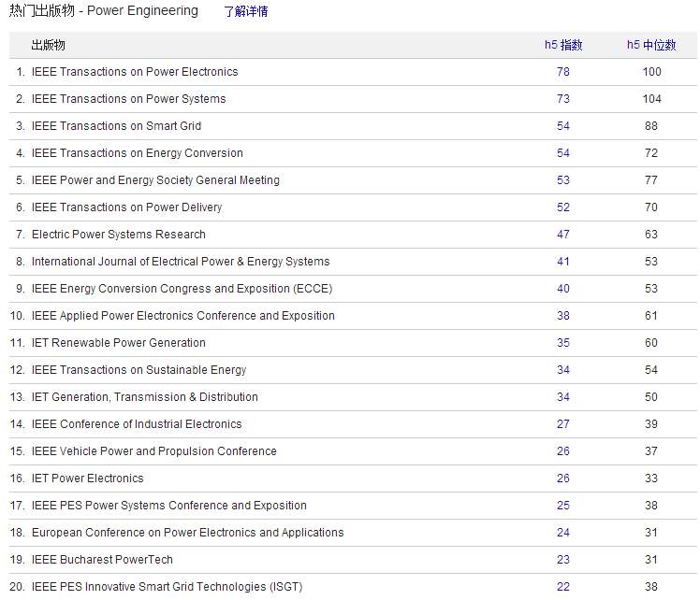Image resolution: width=700 pixels, height=600 pixels.
Task: Click h5 median 33 for IET Power Electronics
Action: 651,479
